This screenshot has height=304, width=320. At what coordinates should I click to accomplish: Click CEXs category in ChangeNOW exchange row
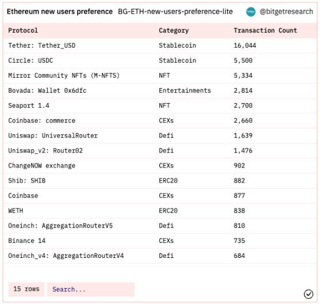(166, 166)
